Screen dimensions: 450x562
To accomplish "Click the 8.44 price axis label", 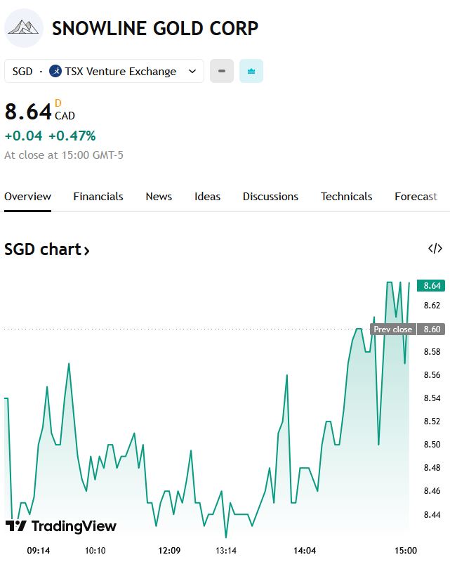I will [x=432, y=515].
